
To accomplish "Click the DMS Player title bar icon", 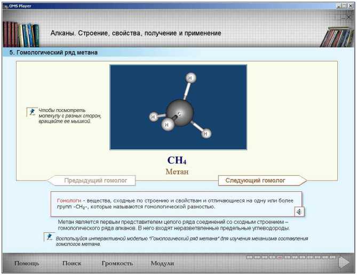I will point(6,6).
